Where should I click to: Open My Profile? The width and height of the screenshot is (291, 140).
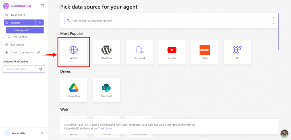pos(18,133)
